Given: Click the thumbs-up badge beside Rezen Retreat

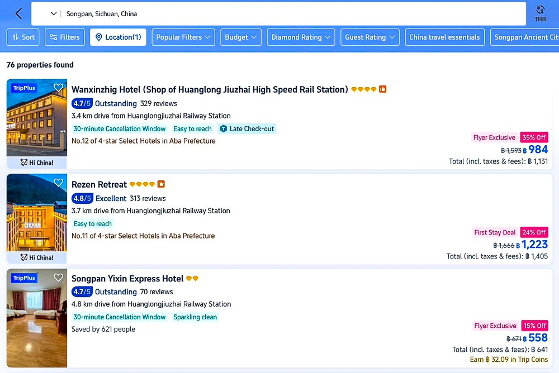Looking at the screenshot, I should click(x=161, y=184).
